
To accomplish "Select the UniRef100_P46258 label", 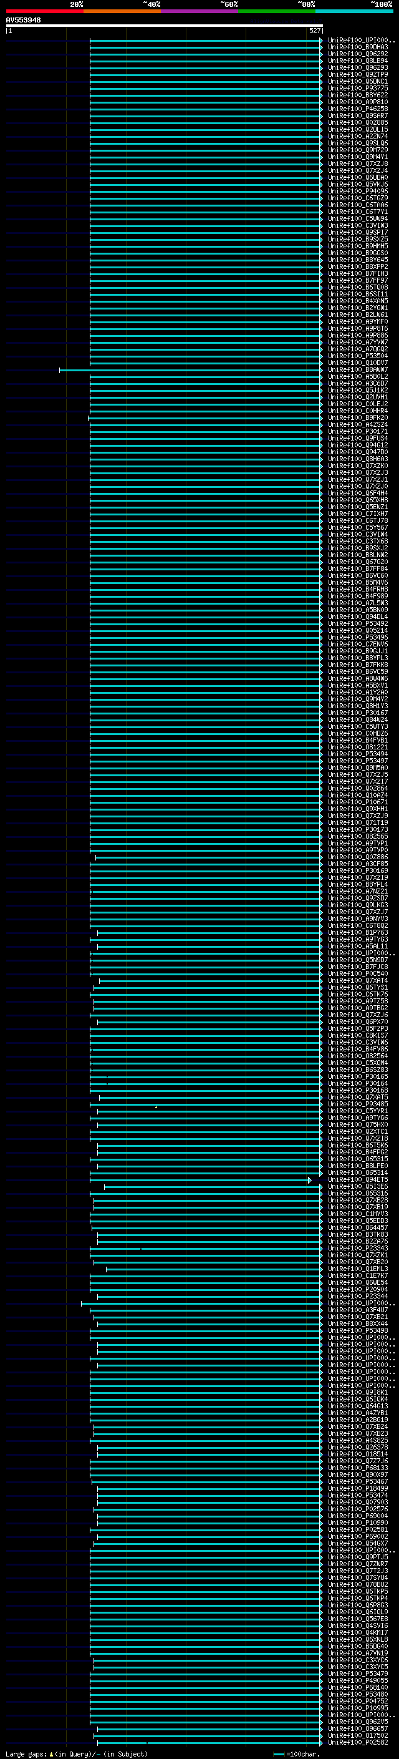I will click(358, 109).
